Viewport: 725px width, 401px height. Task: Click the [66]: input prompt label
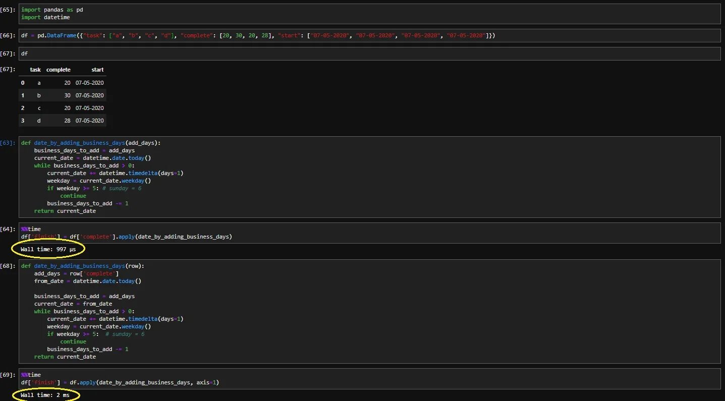point(8,35)
